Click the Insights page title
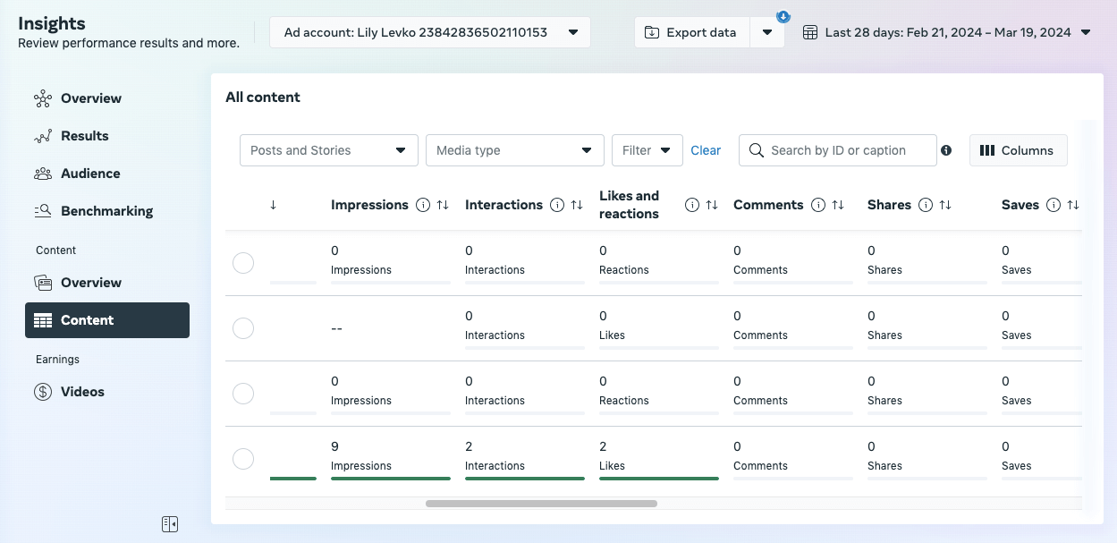Image resolution: width=1117 pixels, height=543 pixels. pyautogui.click(x=52, y=23)
